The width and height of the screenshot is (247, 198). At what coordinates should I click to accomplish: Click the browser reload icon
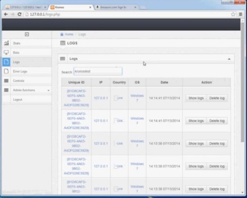pos(19,14)
